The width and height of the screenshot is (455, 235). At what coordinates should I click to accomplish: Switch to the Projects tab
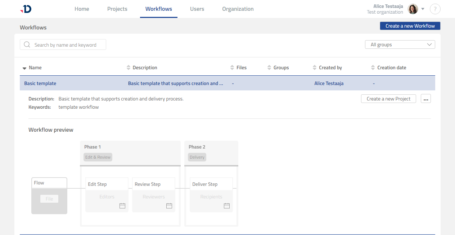(117, 9)
